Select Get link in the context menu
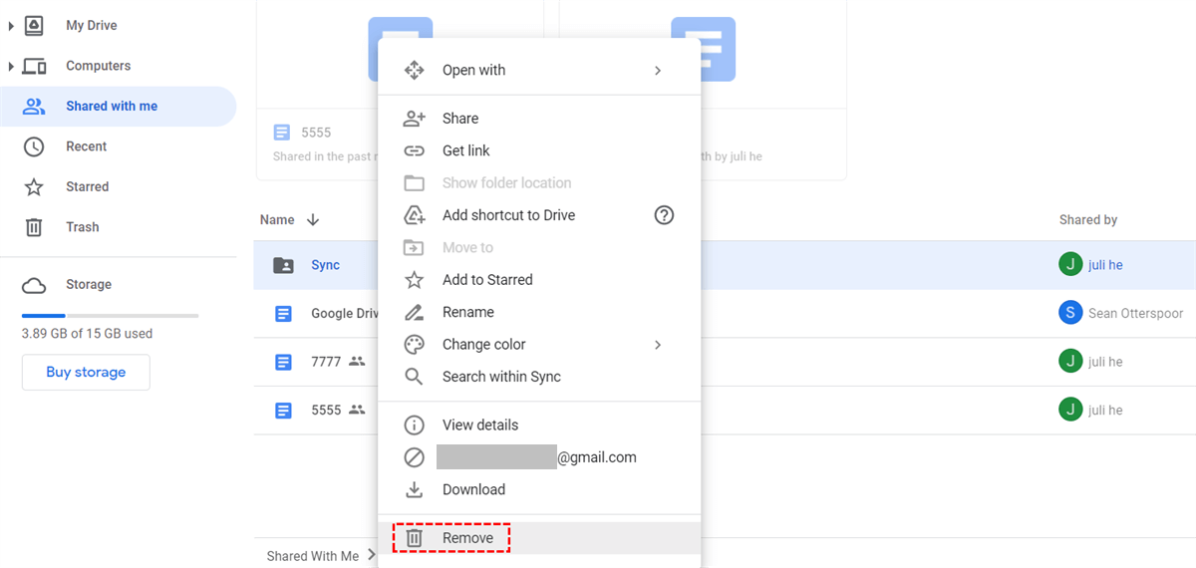The image size is (1196, 568). pyautogui.click(x=465, y=150)
